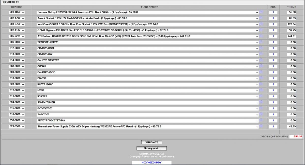305x165 pixels.
Task: Open info icon for ΚΑΡΤΑ ΗΧΟΥ row
Action: (x=261, y=84)
